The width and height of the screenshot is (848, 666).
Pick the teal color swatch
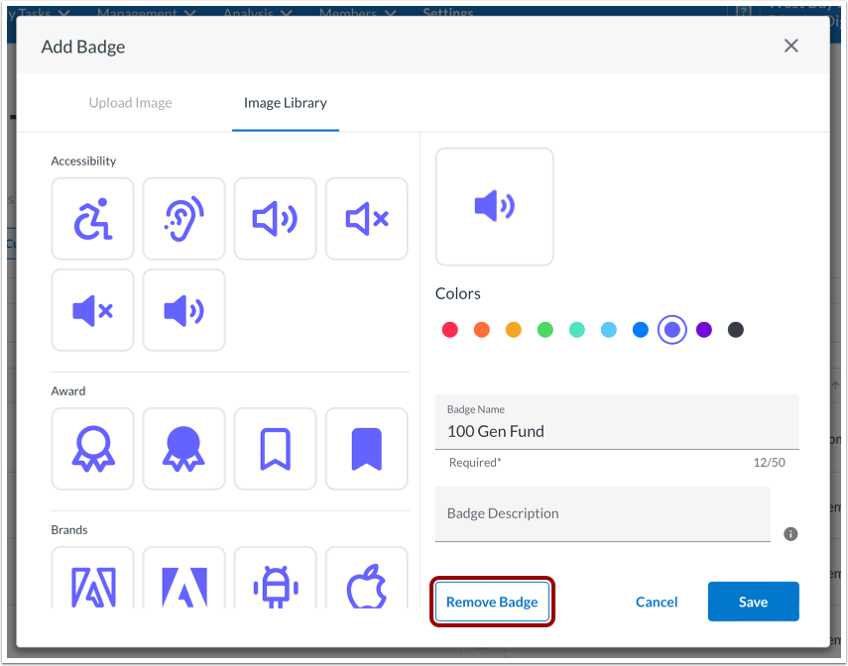[x=577, y=330]
